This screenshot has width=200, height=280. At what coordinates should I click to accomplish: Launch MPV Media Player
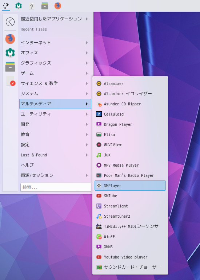[x=130, y=165]
